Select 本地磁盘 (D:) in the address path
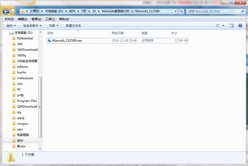The image size is (248, 166). point(54,11)
